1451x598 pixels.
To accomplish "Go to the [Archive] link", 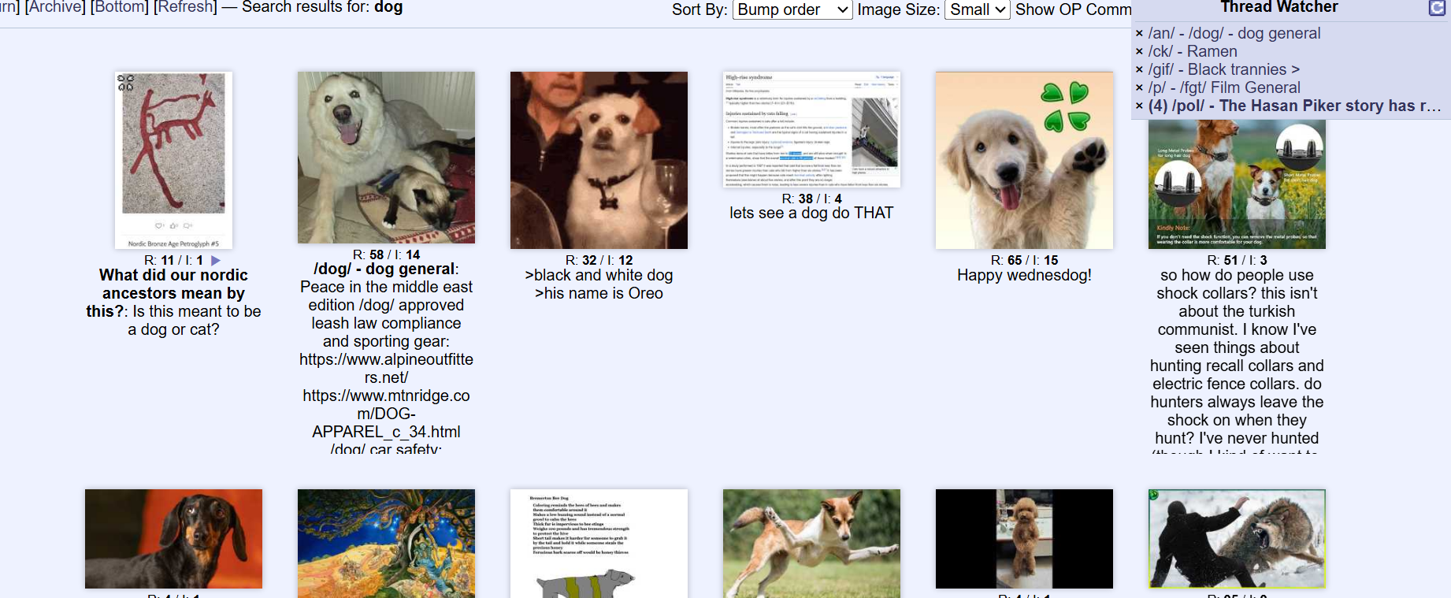I will [55, 7].
